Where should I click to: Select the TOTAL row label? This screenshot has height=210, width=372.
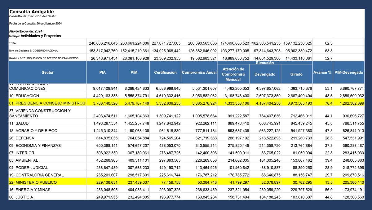tap(13, 43)
